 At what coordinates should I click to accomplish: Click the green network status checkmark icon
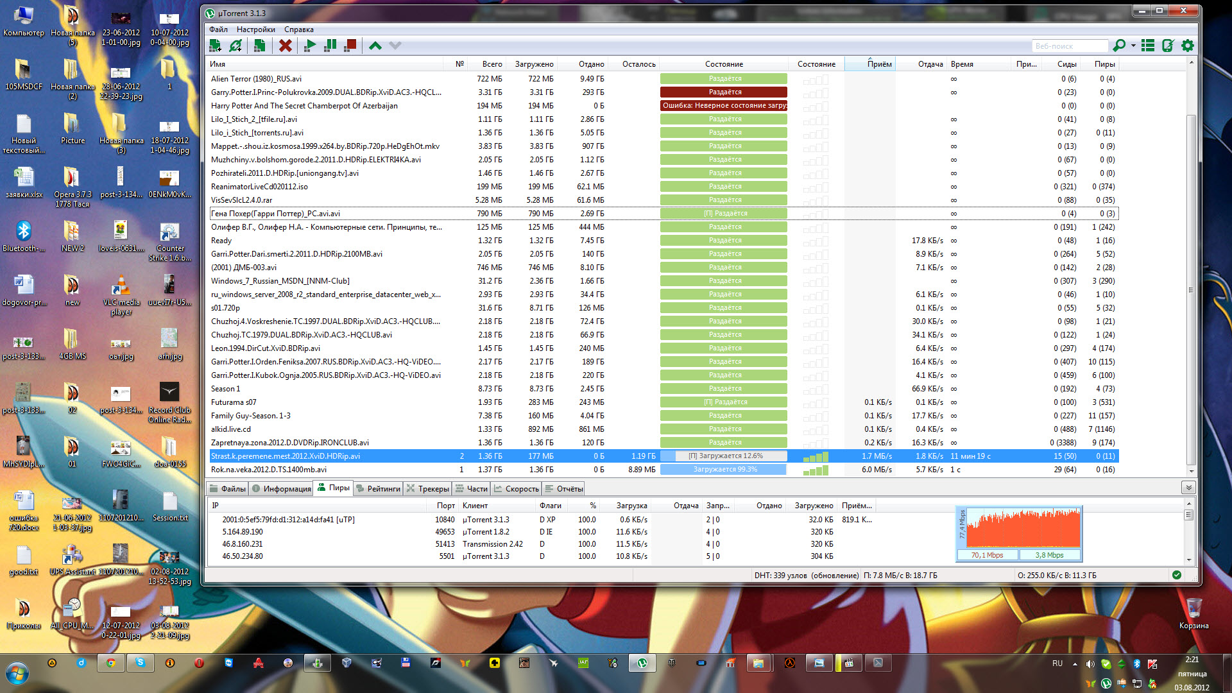point(1177,575)
